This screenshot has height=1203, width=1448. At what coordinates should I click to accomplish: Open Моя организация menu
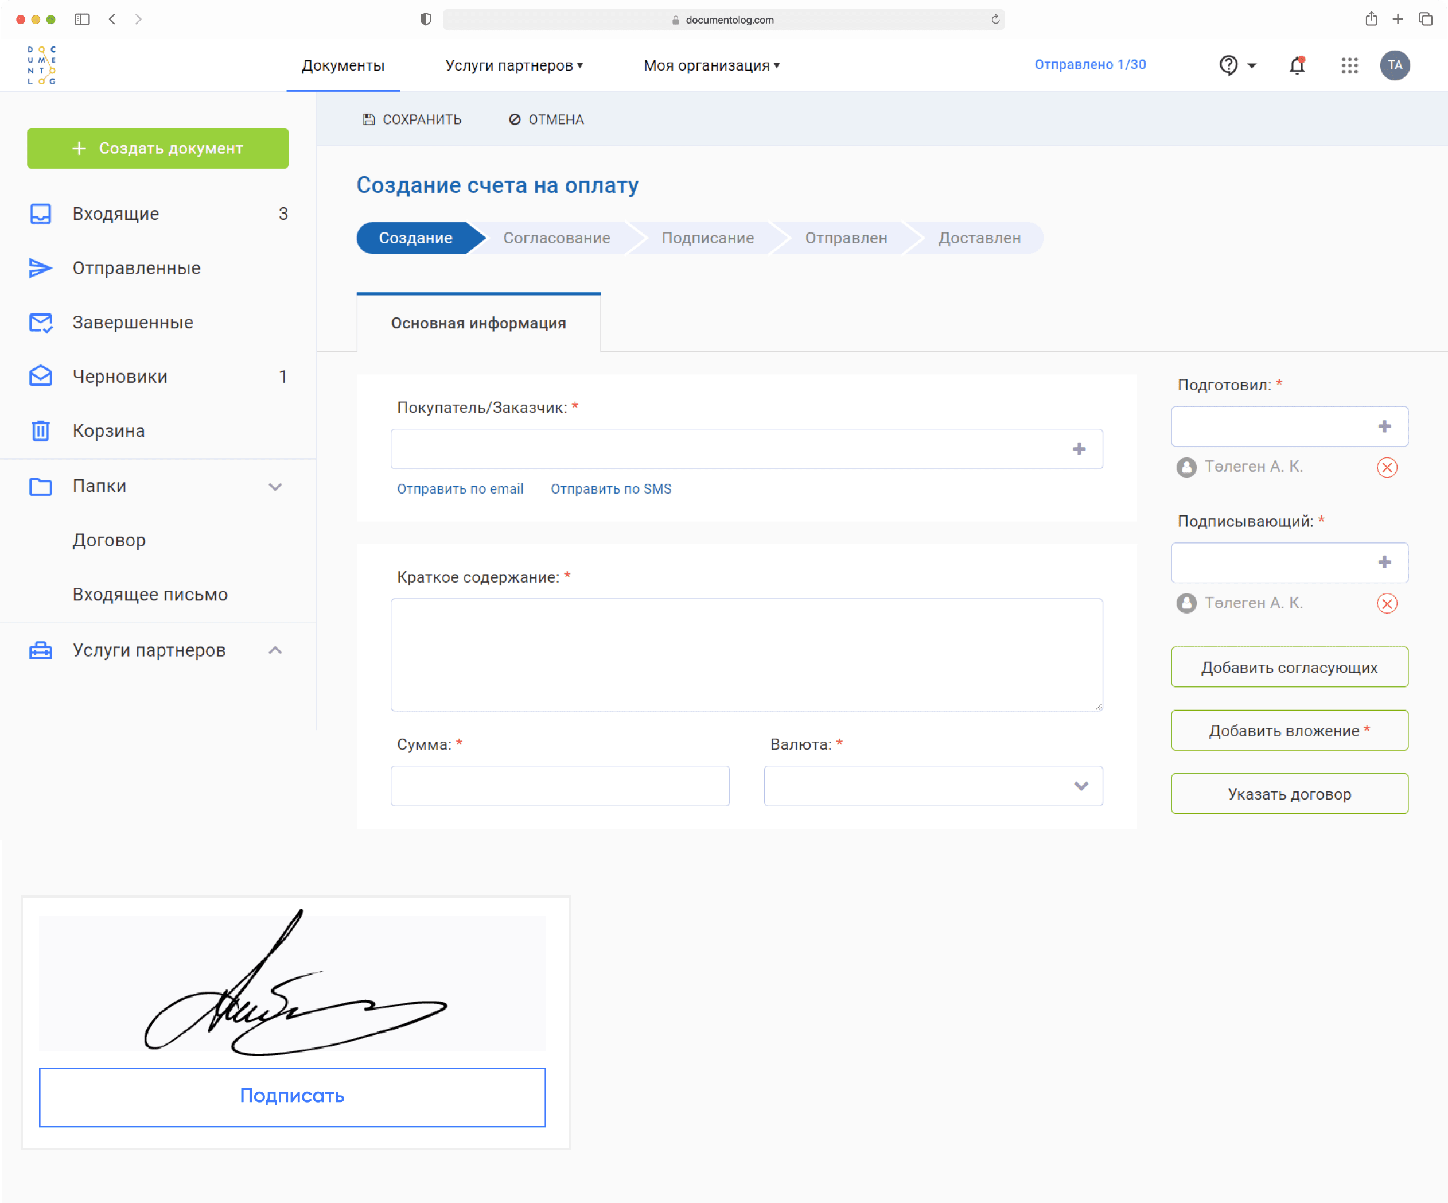coord(711,65)
